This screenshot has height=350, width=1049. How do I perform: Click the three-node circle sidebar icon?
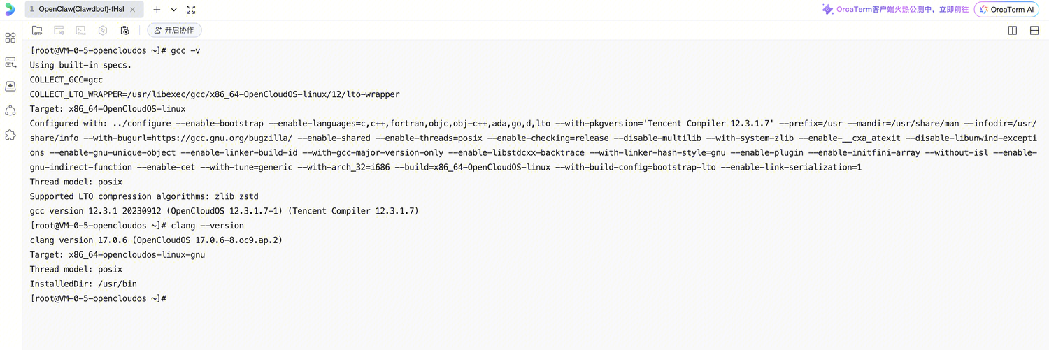tap(10, 110)
